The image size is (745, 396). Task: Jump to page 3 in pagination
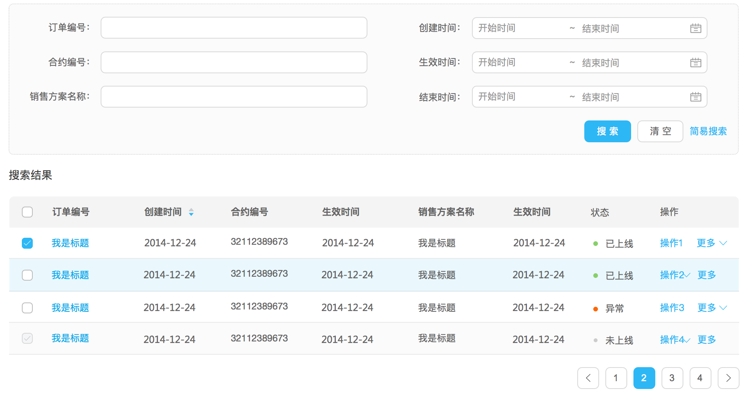click(x=672, y=378)
